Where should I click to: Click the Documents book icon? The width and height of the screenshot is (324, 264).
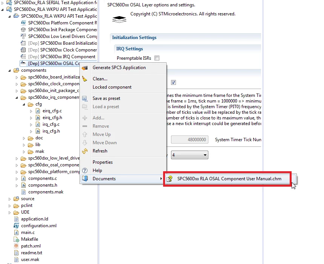coord(85,178)
